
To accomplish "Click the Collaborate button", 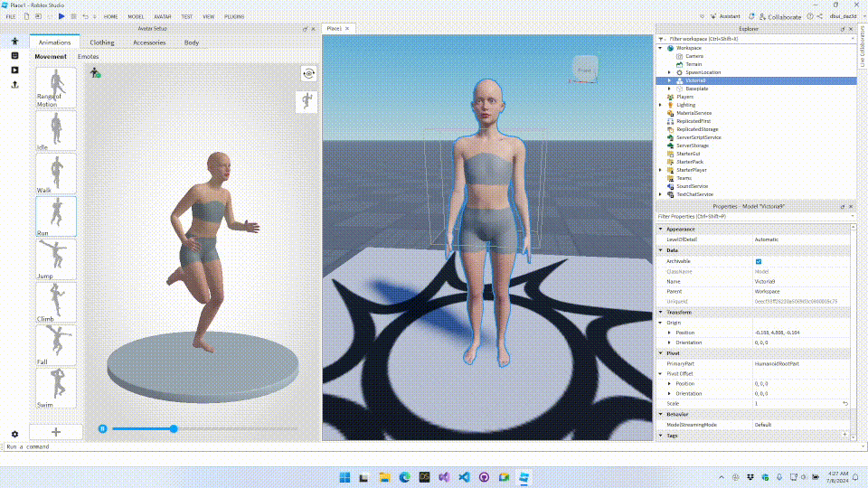I will click(780, 16).
